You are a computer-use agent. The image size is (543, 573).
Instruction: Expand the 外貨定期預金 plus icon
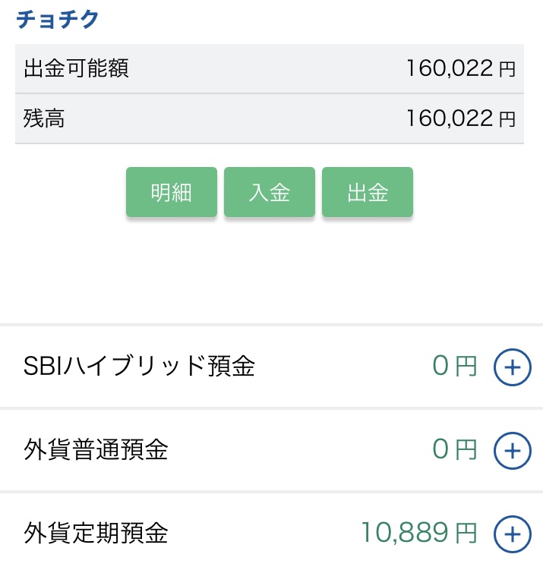[x=513, y=534]
